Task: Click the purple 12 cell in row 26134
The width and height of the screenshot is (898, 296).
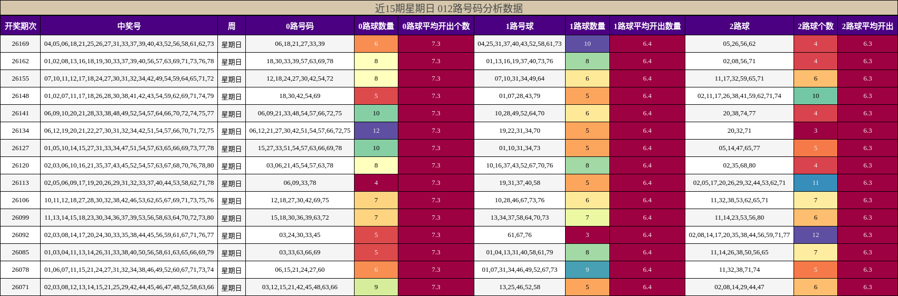Action: 376,131
